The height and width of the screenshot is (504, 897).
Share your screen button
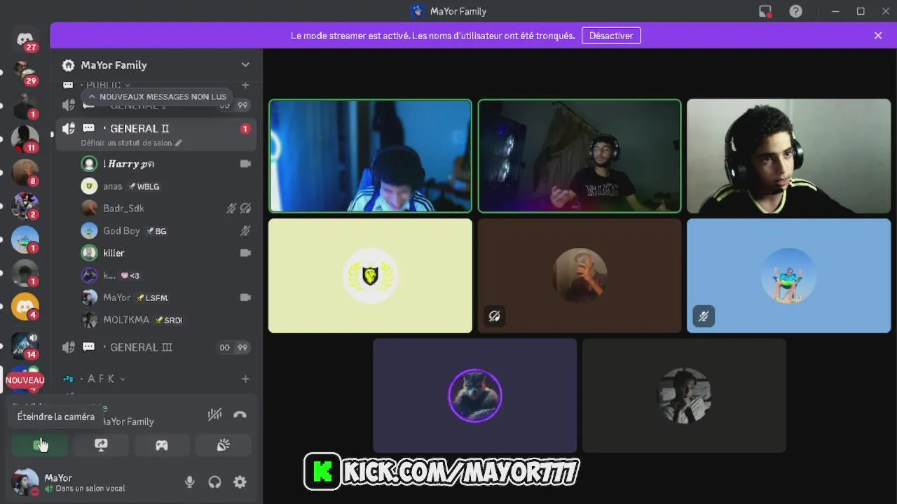(101, 445)
